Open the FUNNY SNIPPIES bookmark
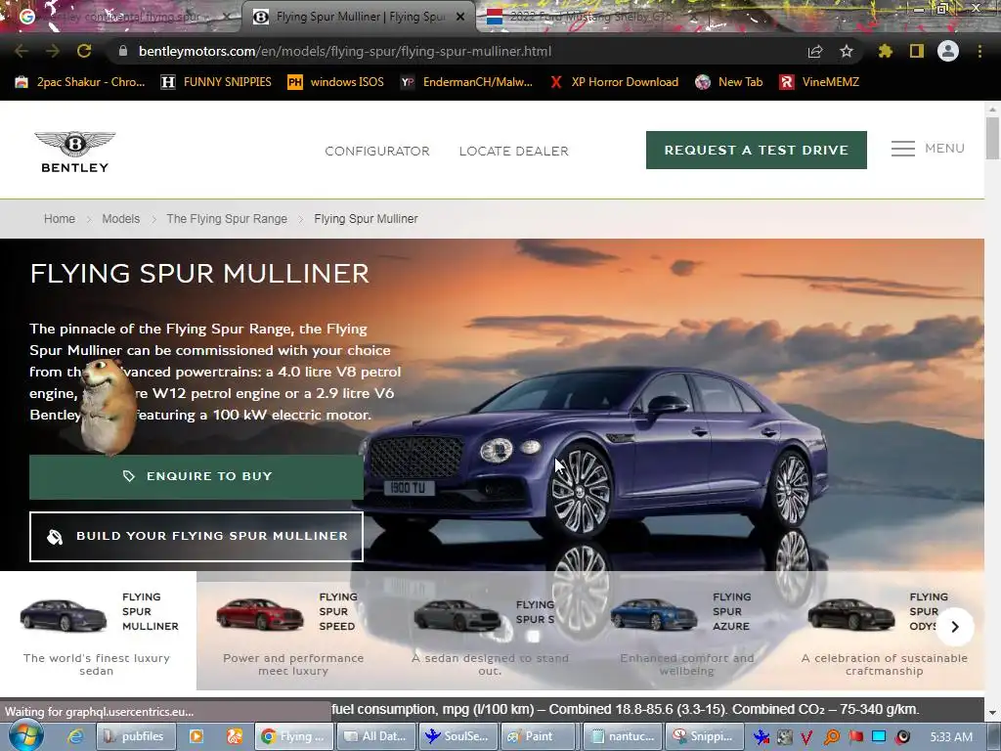The height and width of the screenshot is (751, 1001). (216, 82)
